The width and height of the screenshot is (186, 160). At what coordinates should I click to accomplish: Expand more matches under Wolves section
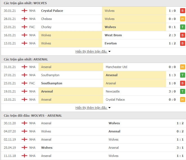91,51
